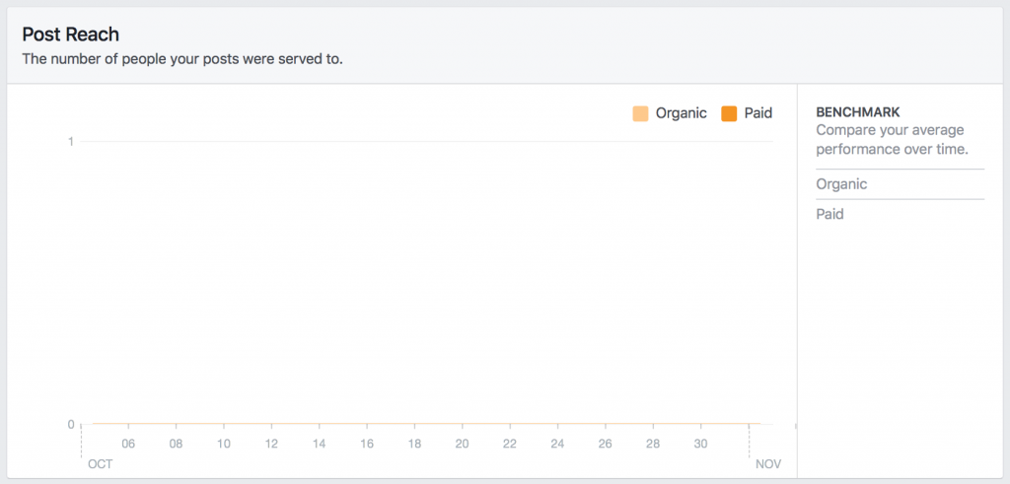Click the Organic legend label
This screenshot has height=484, width=1010.
tap(681, 113)
